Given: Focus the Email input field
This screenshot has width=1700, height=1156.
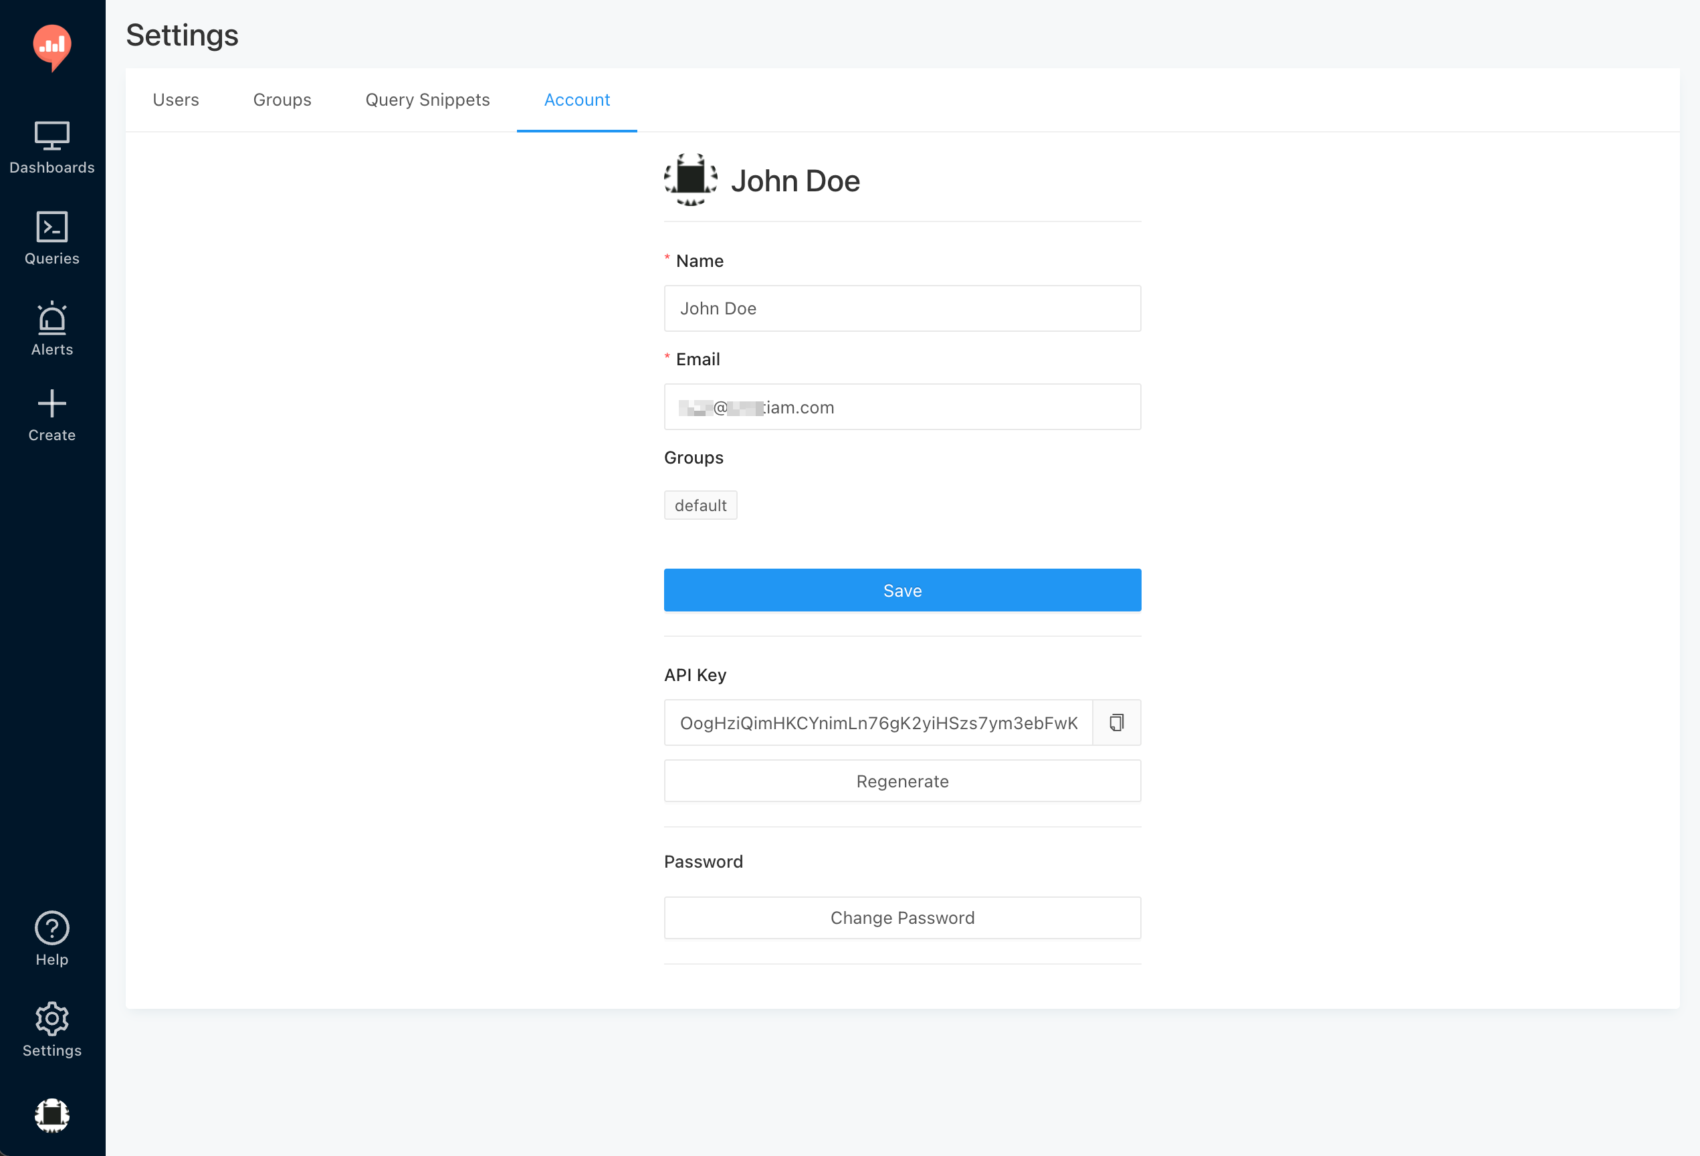Looking at the screenshot, I should pyautogui.click(x=903, y=407).
